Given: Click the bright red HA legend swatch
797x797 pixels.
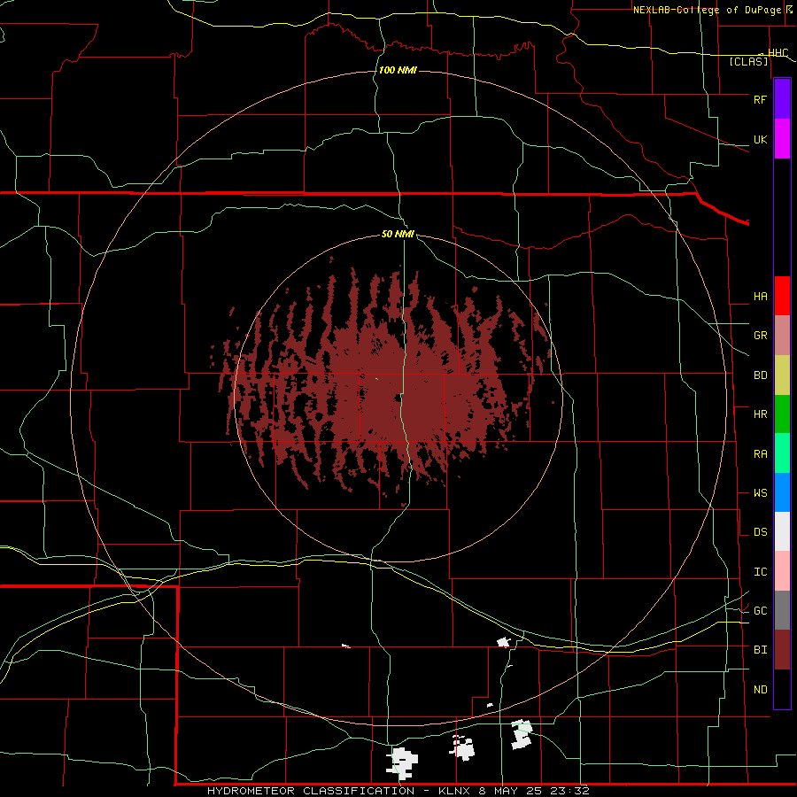Looking at the screenshot, I should pyautogui.click(x=782, y=296).
